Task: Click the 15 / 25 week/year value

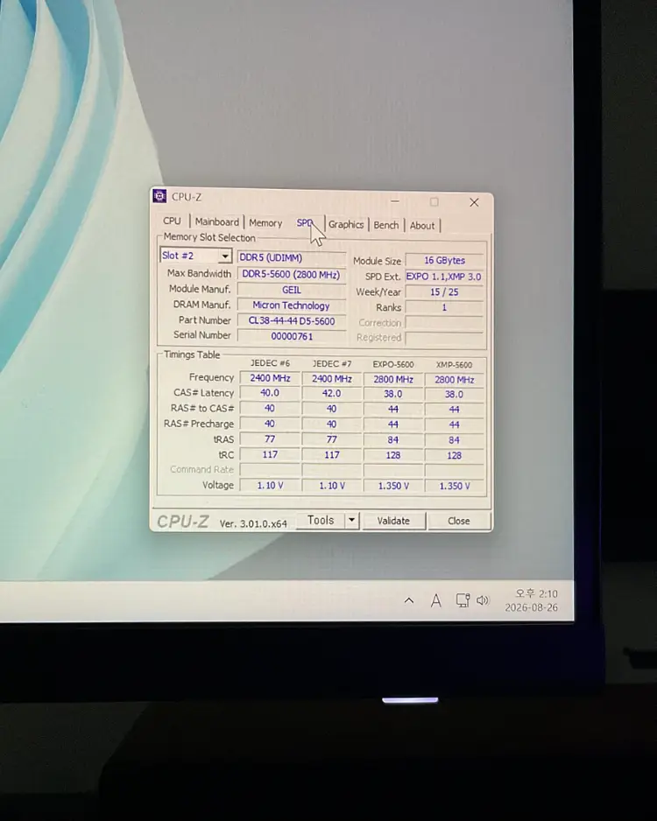Action: pyautogui.click(x=444, y=292)
